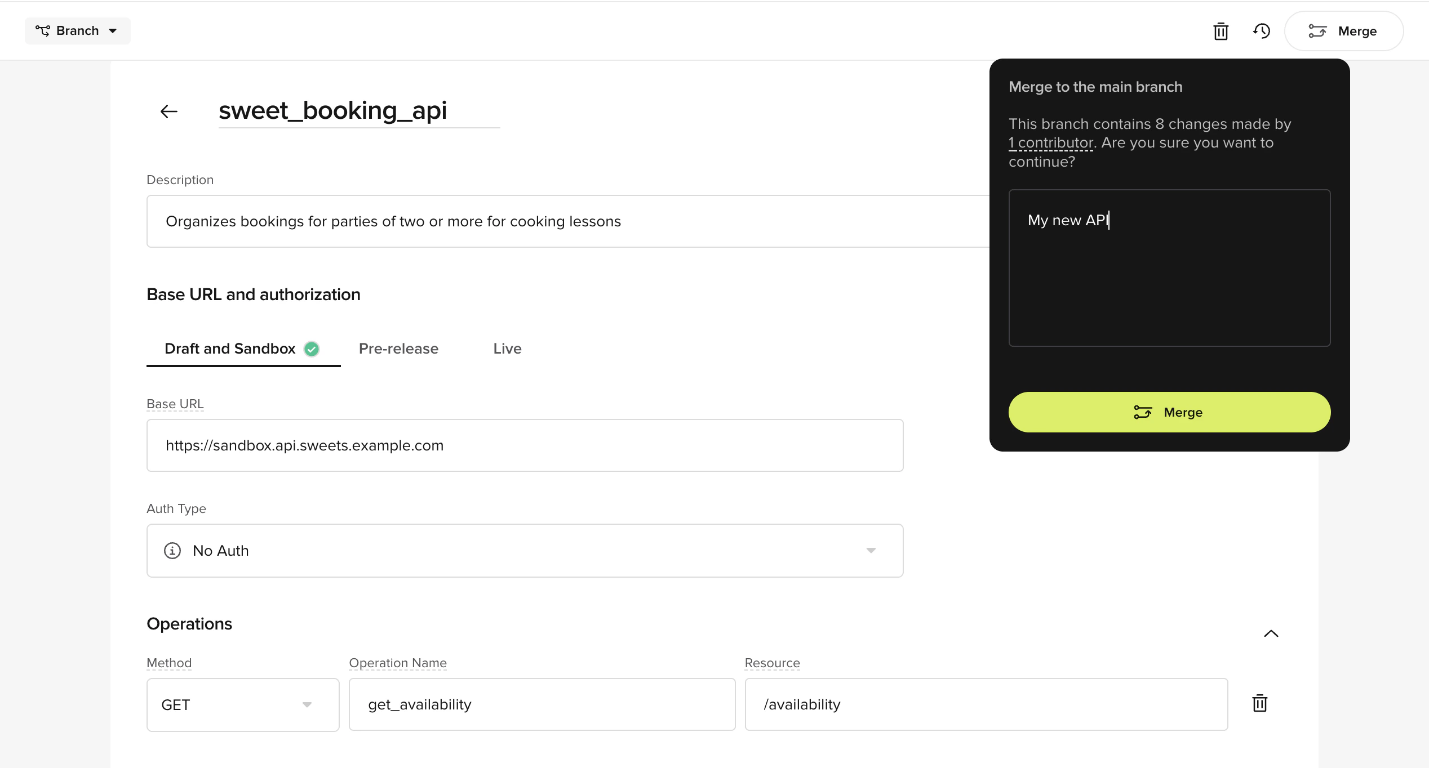
Task: Click the trash icon in top toolbar
Action: click(x=1221, y=31)
